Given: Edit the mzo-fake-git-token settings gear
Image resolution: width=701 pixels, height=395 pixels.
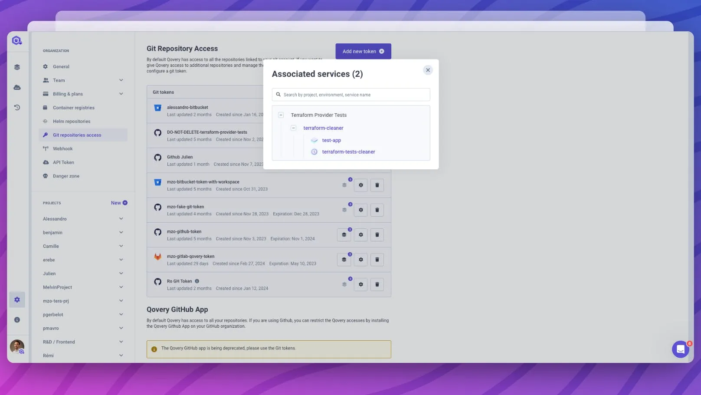Looking at the screenshot, I should (x=360, y=210).
